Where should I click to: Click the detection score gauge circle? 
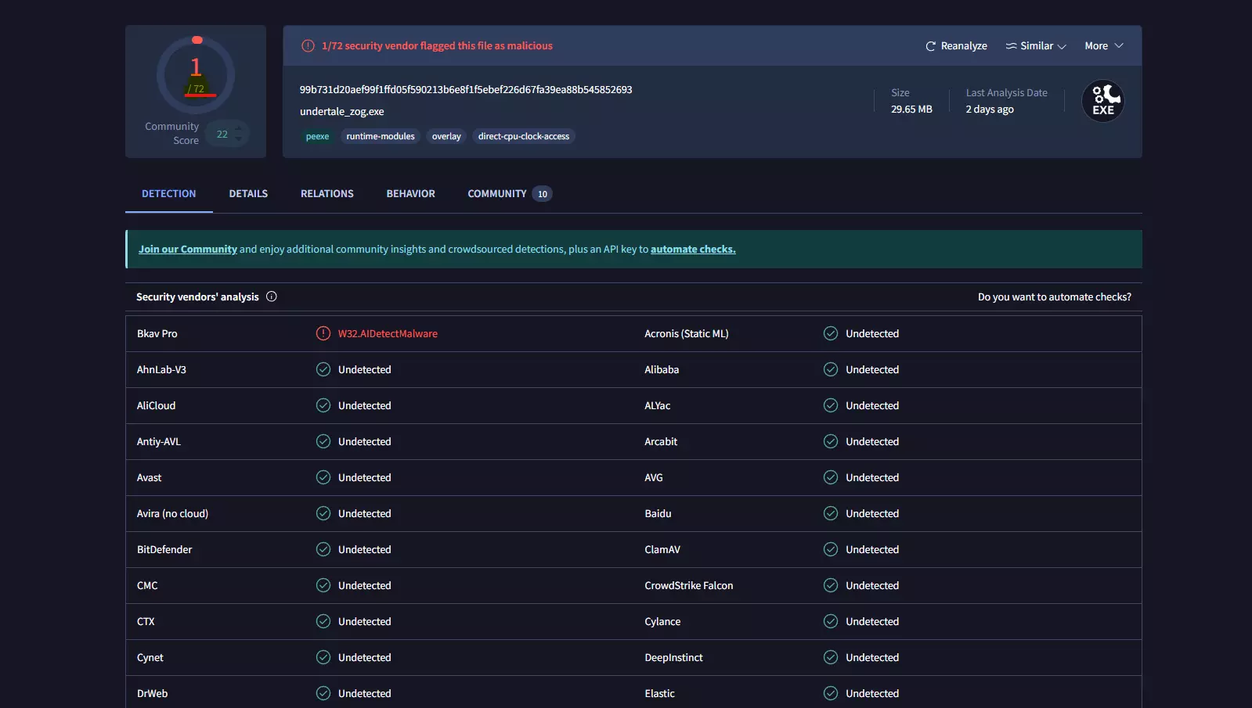click(196, 75)
